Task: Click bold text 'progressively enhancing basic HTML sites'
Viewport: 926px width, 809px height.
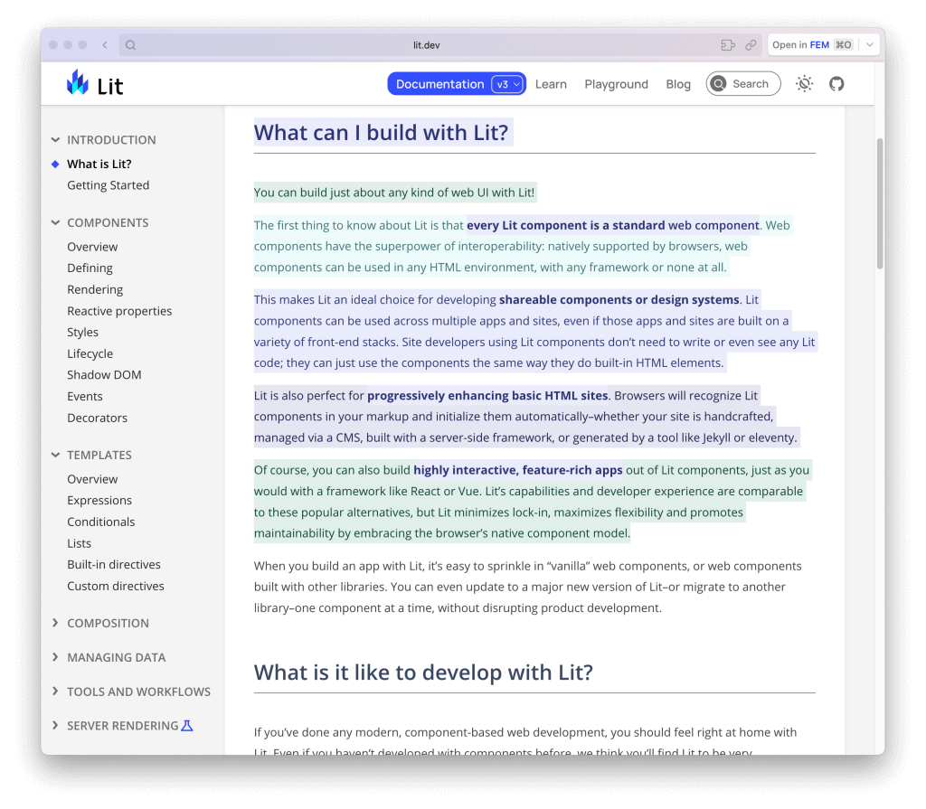Action: coord(487,396)
